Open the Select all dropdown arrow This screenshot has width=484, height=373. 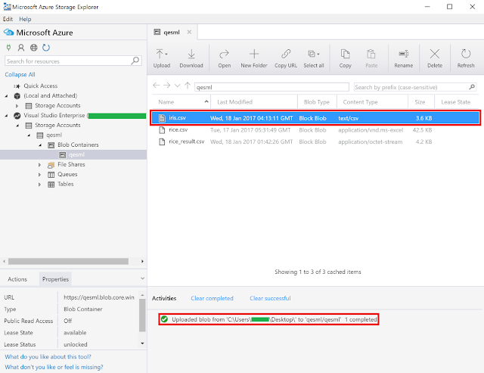coord(319,54)
